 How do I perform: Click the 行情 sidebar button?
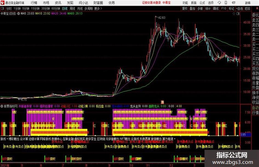(255, 113)
